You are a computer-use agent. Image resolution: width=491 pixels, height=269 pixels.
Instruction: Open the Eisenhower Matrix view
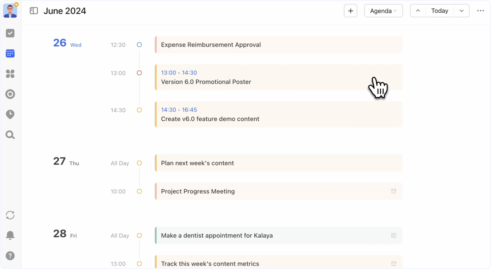click(10, 74)
